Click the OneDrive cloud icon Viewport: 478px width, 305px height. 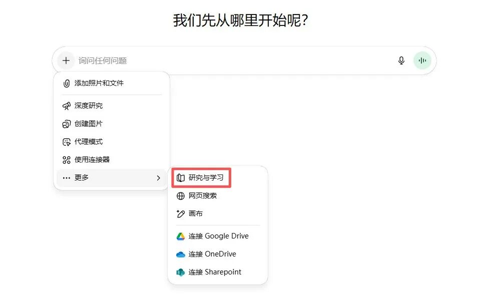tap(181, 254)
